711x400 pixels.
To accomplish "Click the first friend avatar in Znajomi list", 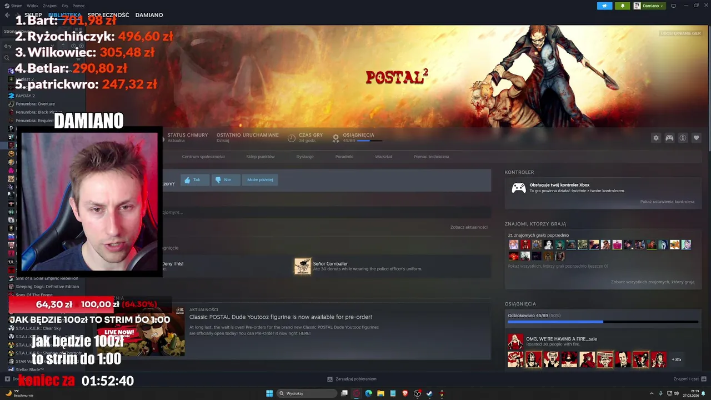I will [513, 244].
